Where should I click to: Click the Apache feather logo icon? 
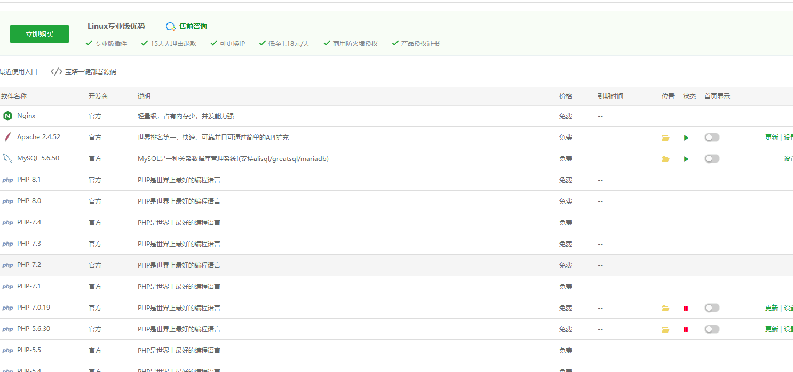pos(7,138)
